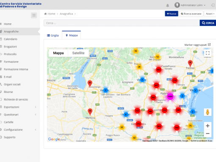Toggle map fullscreen view

point(208,53)
